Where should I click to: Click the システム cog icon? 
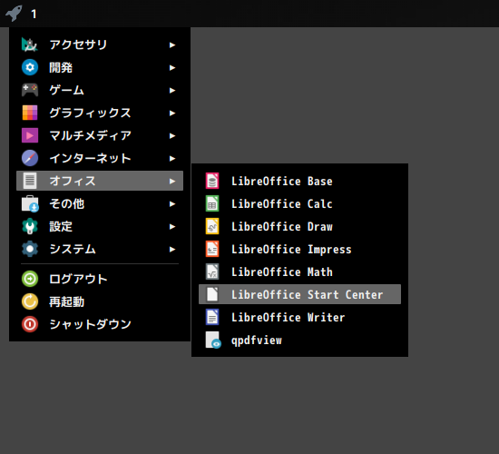click(x=30, y=249)
